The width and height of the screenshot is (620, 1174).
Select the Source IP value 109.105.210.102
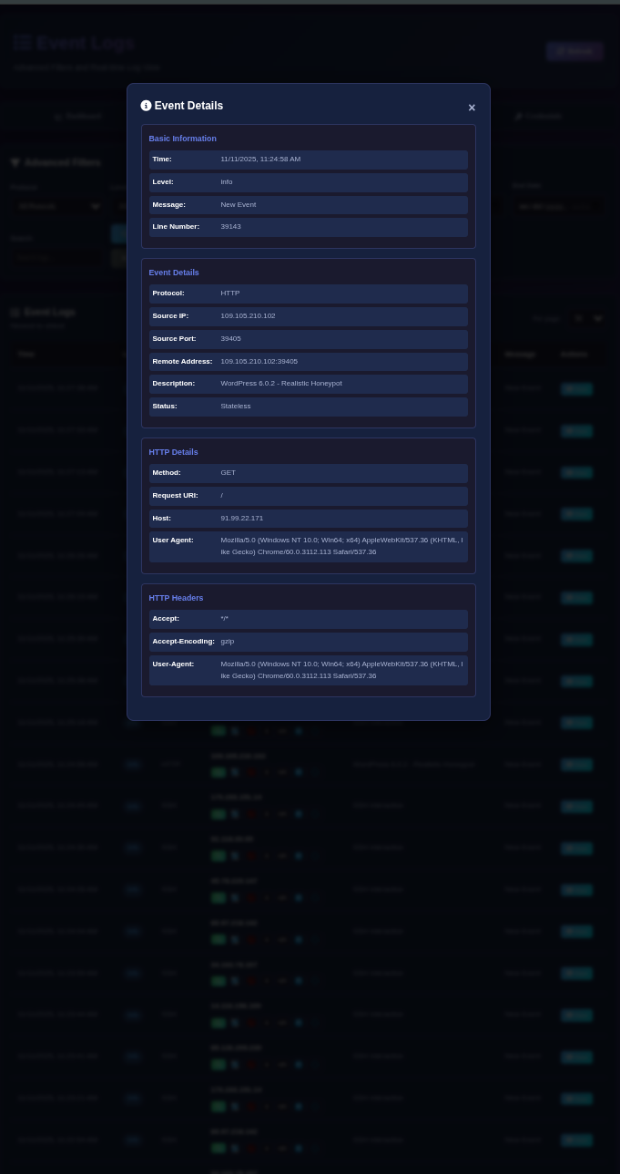(248, 316)
